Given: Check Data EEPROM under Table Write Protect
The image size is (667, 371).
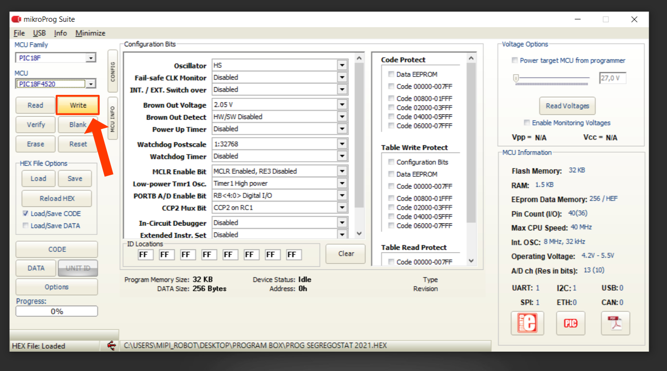Looking at the screenshot, I should click(x=391, y=174).
